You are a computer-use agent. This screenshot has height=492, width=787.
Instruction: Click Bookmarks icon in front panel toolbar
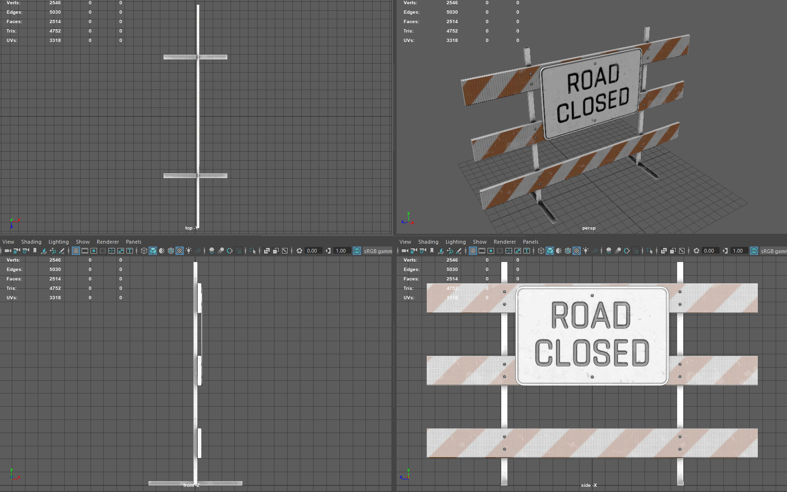[35, 251]
